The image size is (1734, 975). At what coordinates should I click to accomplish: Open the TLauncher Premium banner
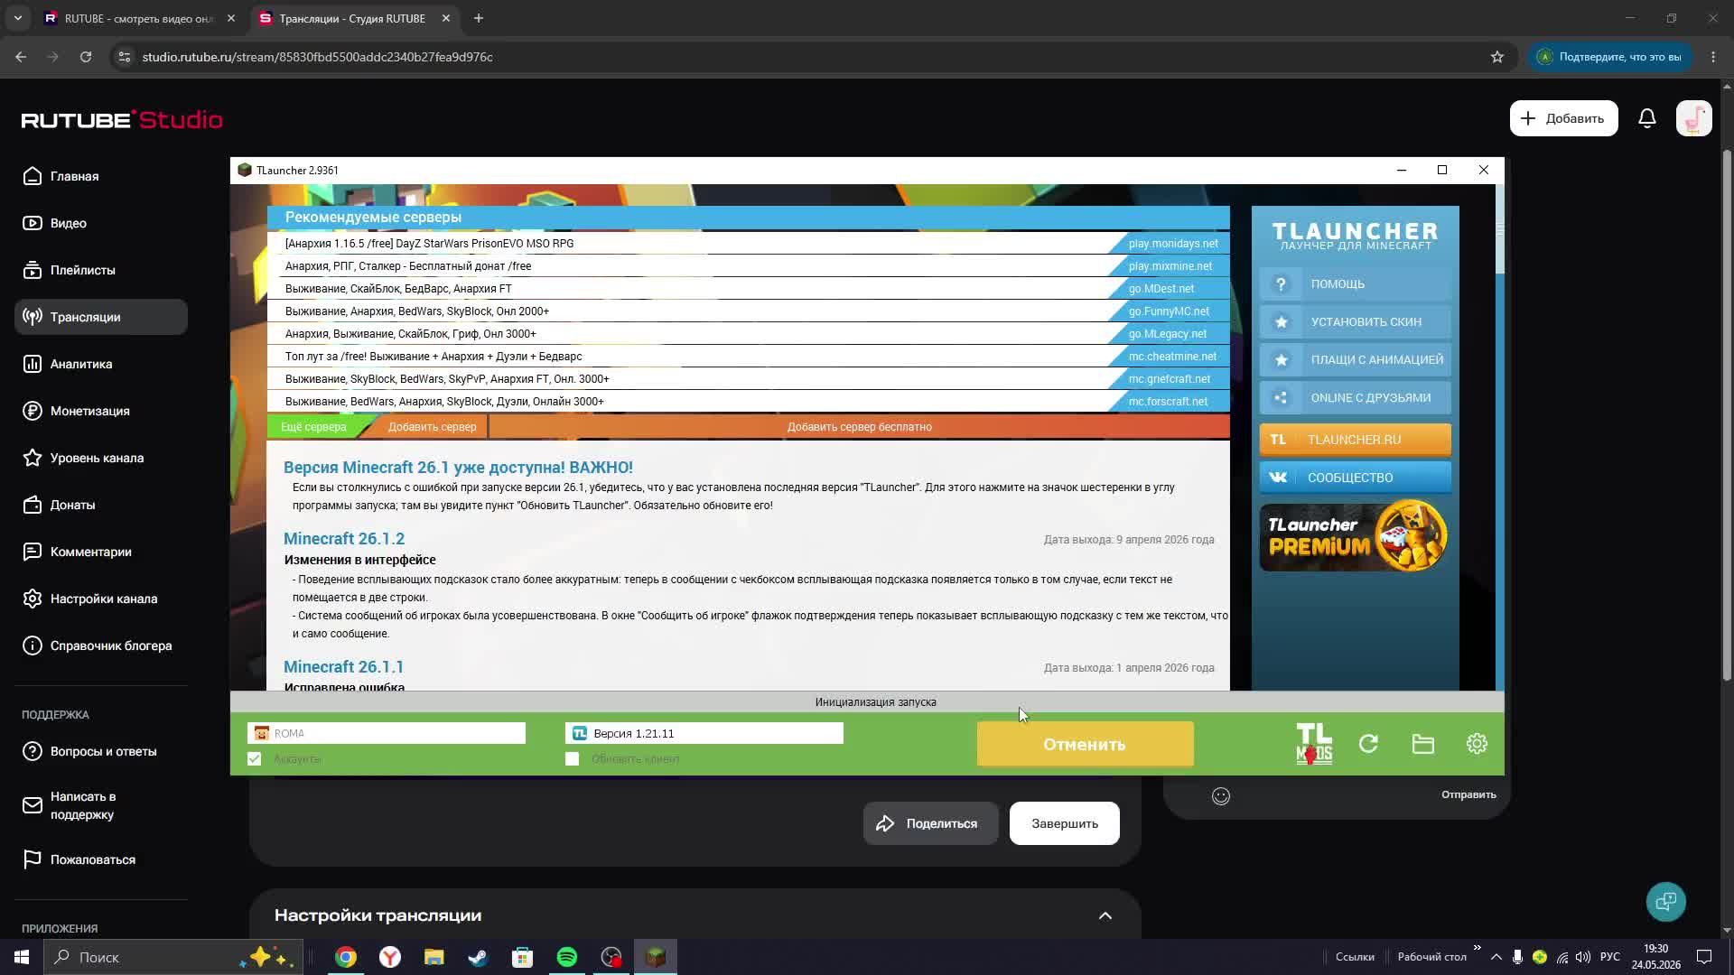coord(1356,537)
